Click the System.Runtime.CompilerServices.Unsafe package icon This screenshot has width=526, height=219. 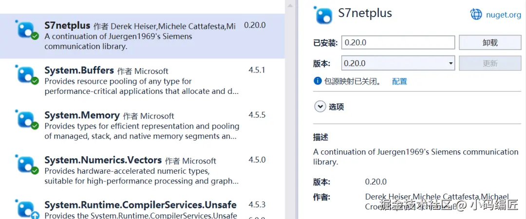coord(27,208)
